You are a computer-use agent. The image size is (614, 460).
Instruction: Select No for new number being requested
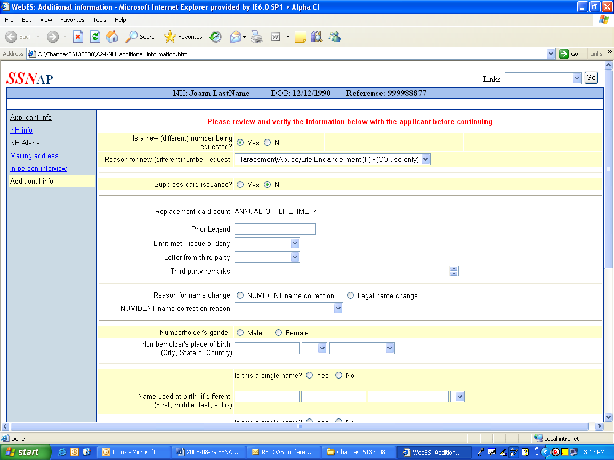(268, 143)
